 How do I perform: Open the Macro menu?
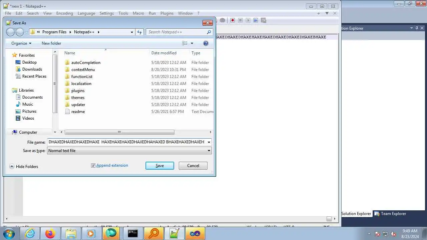pos(138,13)
